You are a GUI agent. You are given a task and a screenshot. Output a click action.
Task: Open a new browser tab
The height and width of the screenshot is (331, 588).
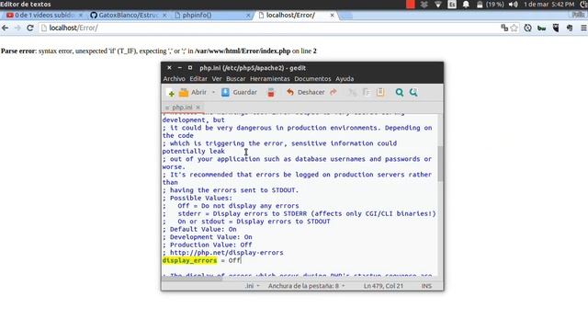click(345, 16)
